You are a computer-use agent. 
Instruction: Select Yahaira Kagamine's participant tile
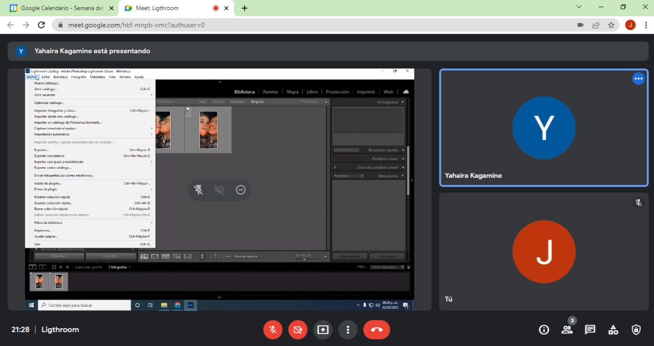pos(544,128)
